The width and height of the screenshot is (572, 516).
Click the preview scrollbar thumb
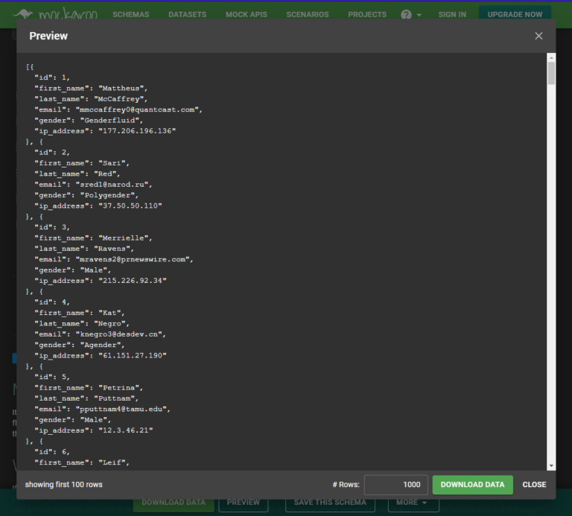click(x=551, y=73)
